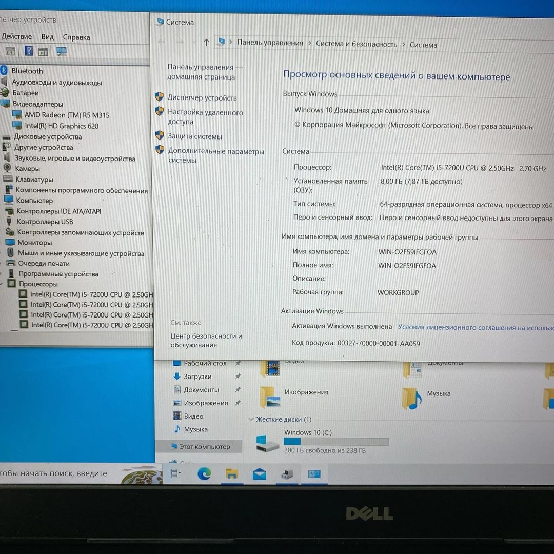The width and height of the screenshot is (554, 554).
Task: Click the up arrow in System window navigation
Action: (x=206, y=43)
